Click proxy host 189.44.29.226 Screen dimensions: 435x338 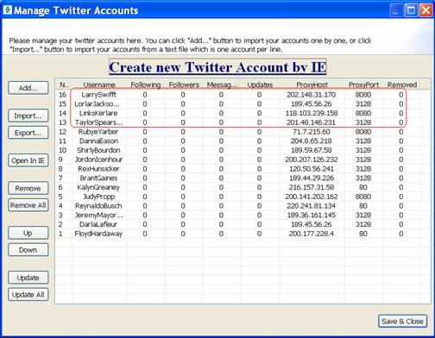(312, 178)
